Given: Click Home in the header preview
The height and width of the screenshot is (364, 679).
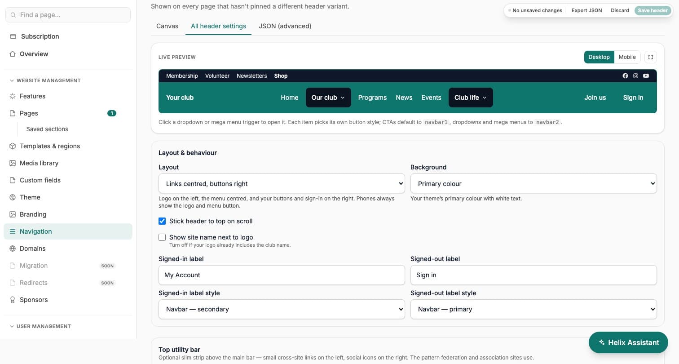Looking at the screenshot, I should (289, 98).
